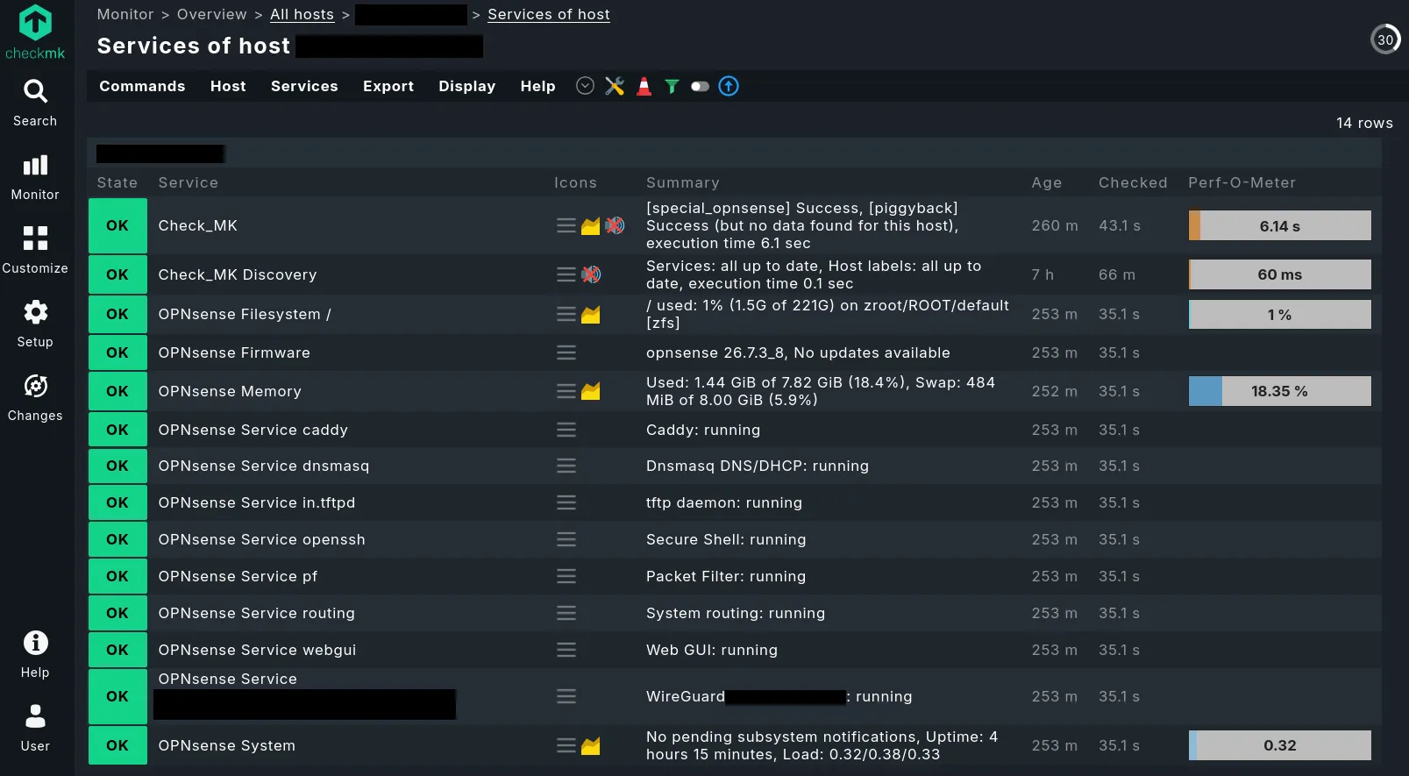Expand the hamburger menu for OPNsense System
Image resolution: width=1409 pixels, height=776 pixels.
566,745
